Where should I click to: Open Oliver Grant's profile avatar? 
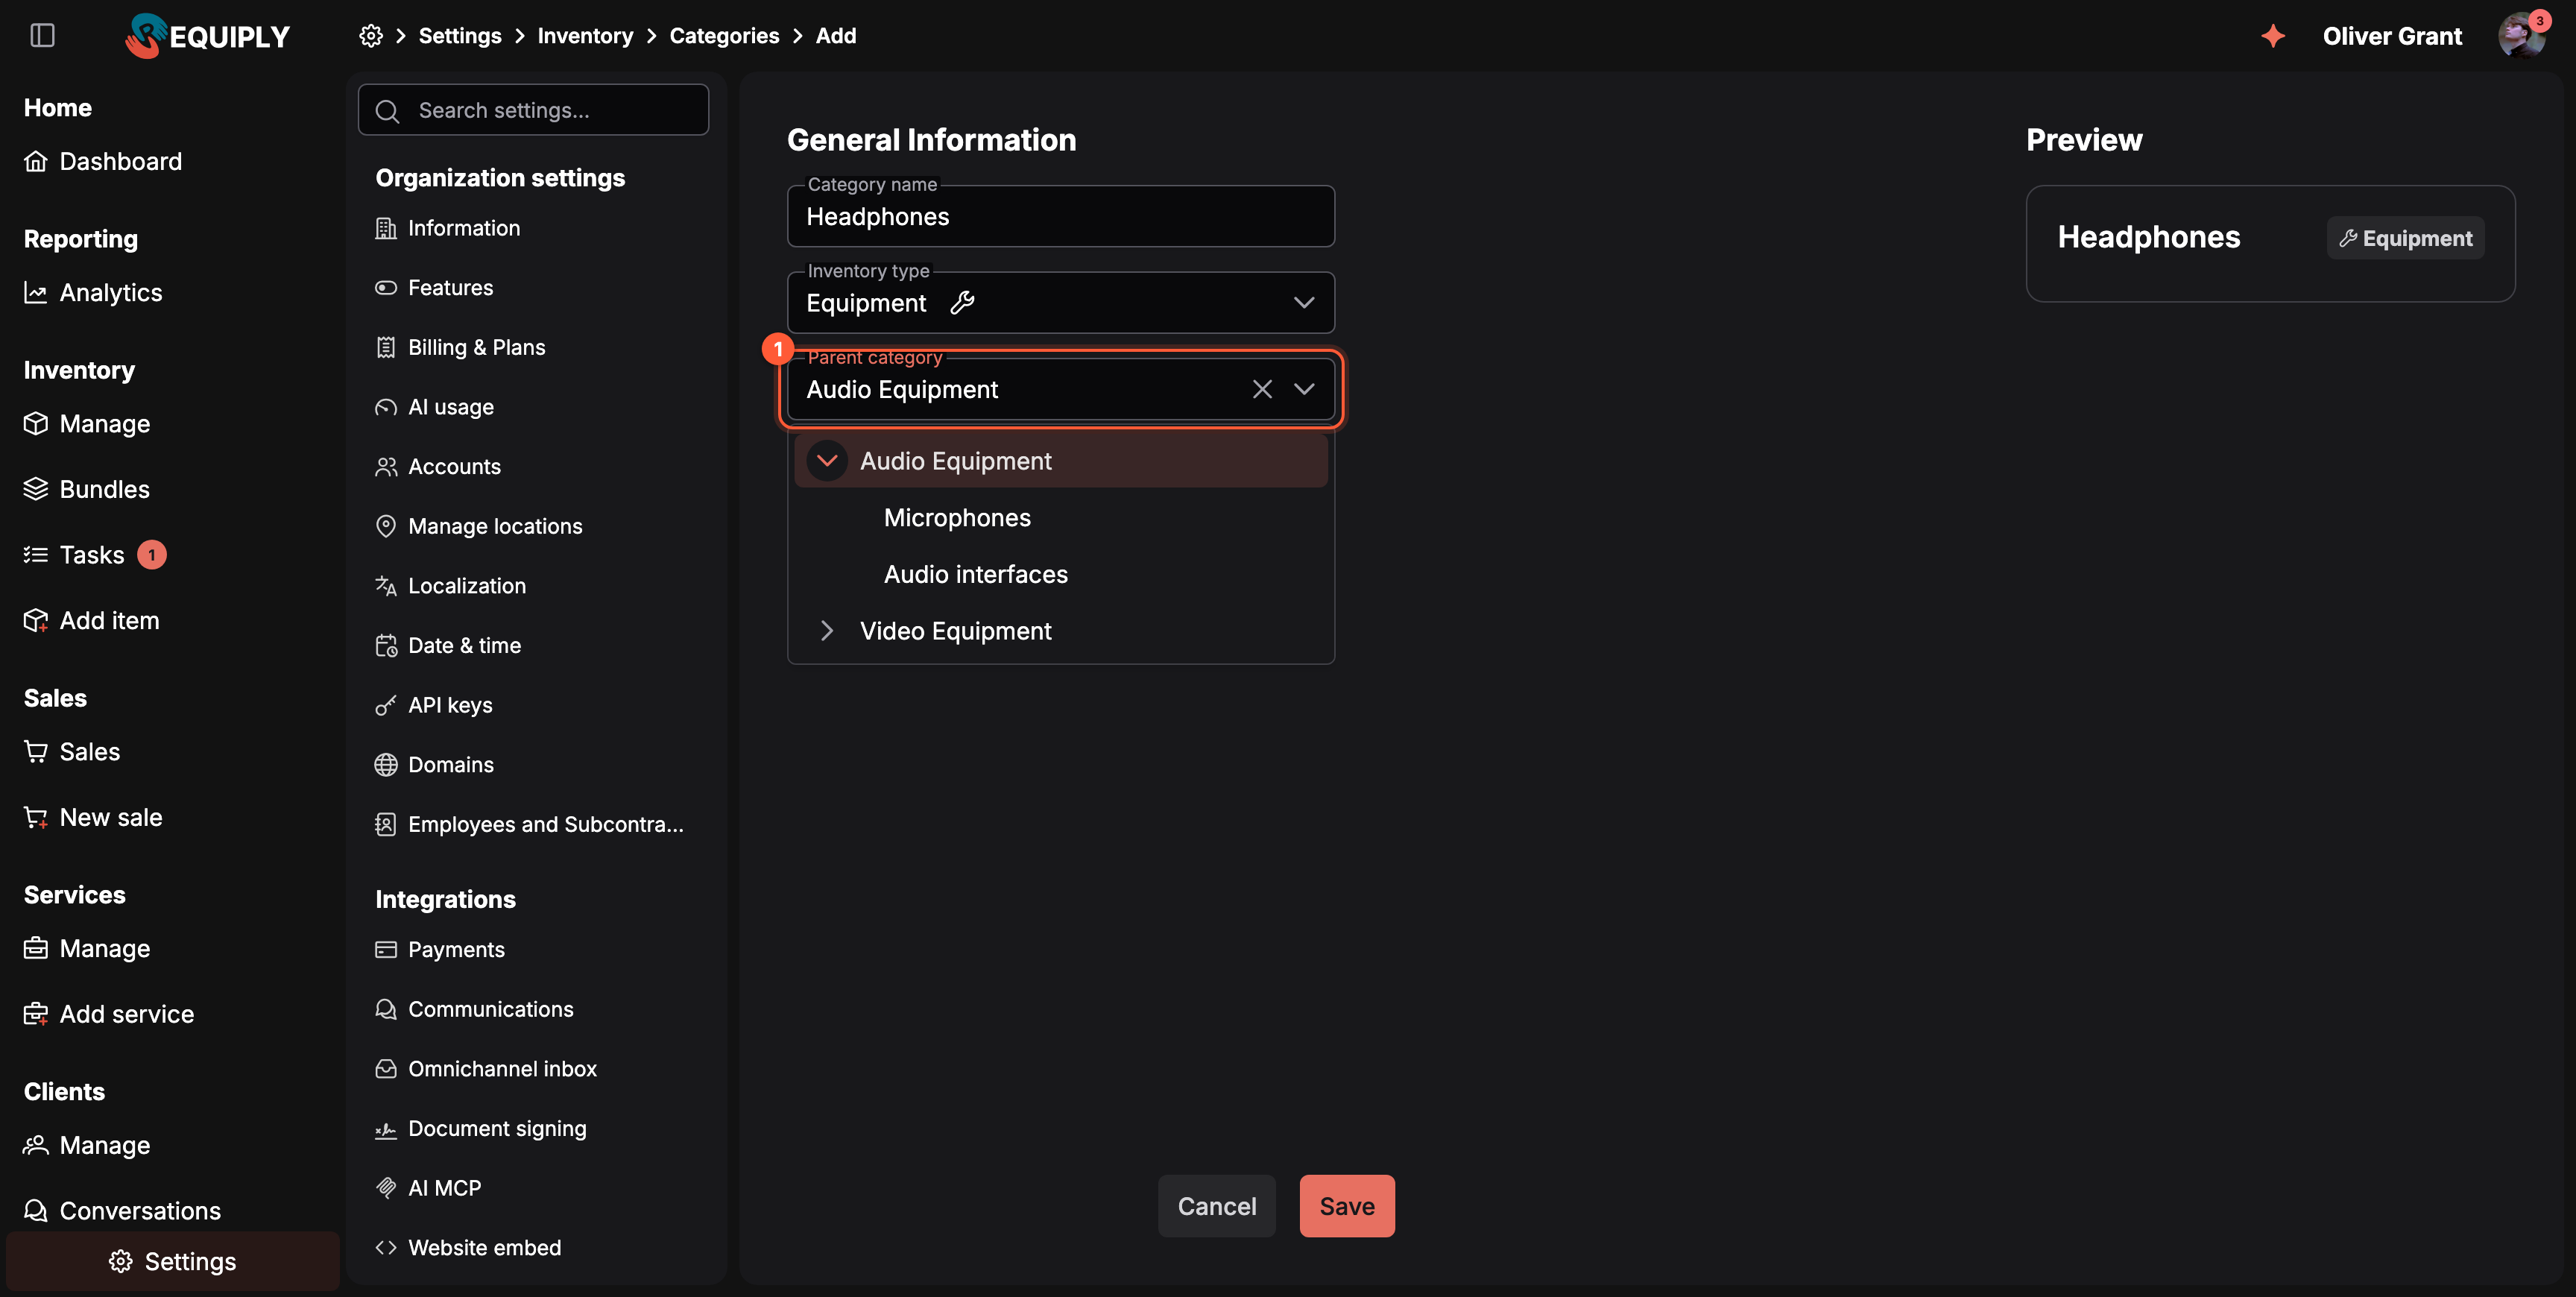(x=2521, y=36)
